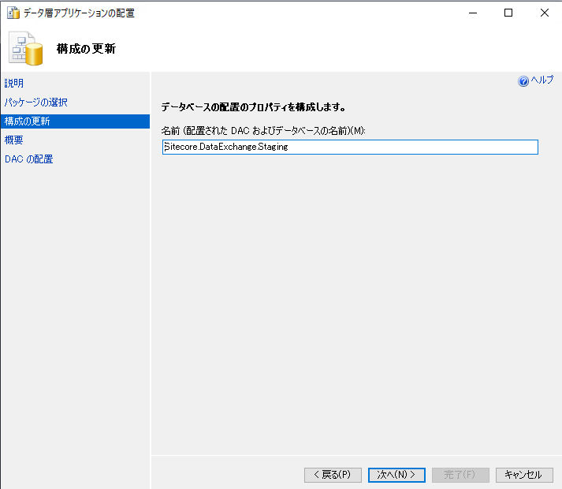Select 説明 step in sidebar

(14, 84)
